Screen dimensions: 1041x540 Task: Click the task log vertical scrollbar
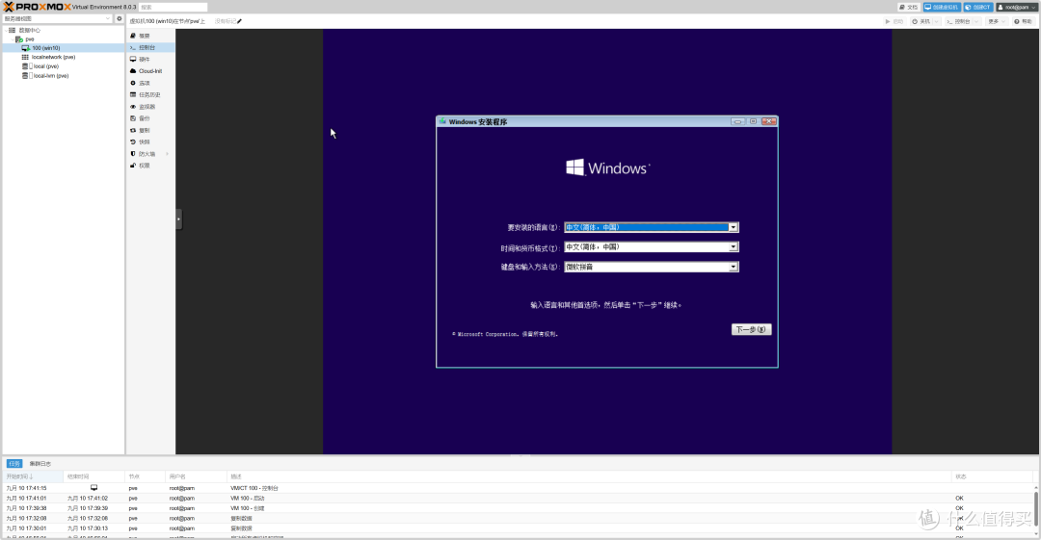click(x=1035, y=507)
